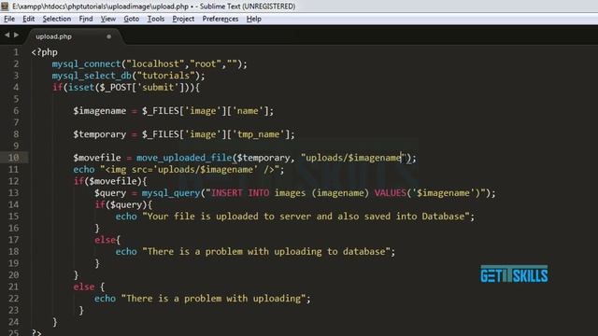Screen dimensions: 598x336
Task: Click 'VALUES' keyword on line 13
Action: click(391, 193)
